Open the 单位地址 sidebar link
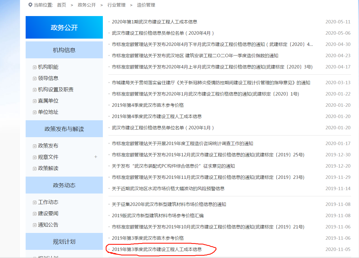The image size is (359, 258). (x=48, y=112)
